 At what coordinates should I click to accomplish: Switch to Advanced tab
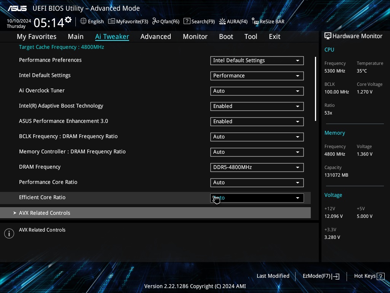[156, 36]
